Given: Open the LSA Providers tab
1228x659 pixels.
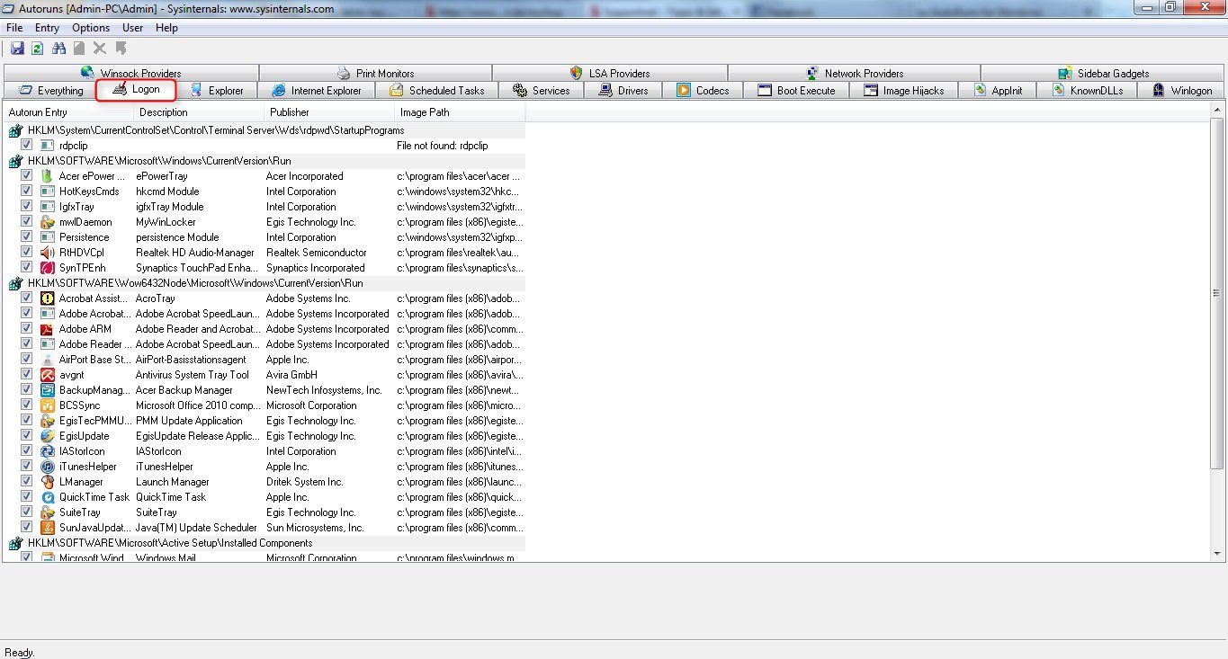Looking at the screenshot, I should point(609,74).
